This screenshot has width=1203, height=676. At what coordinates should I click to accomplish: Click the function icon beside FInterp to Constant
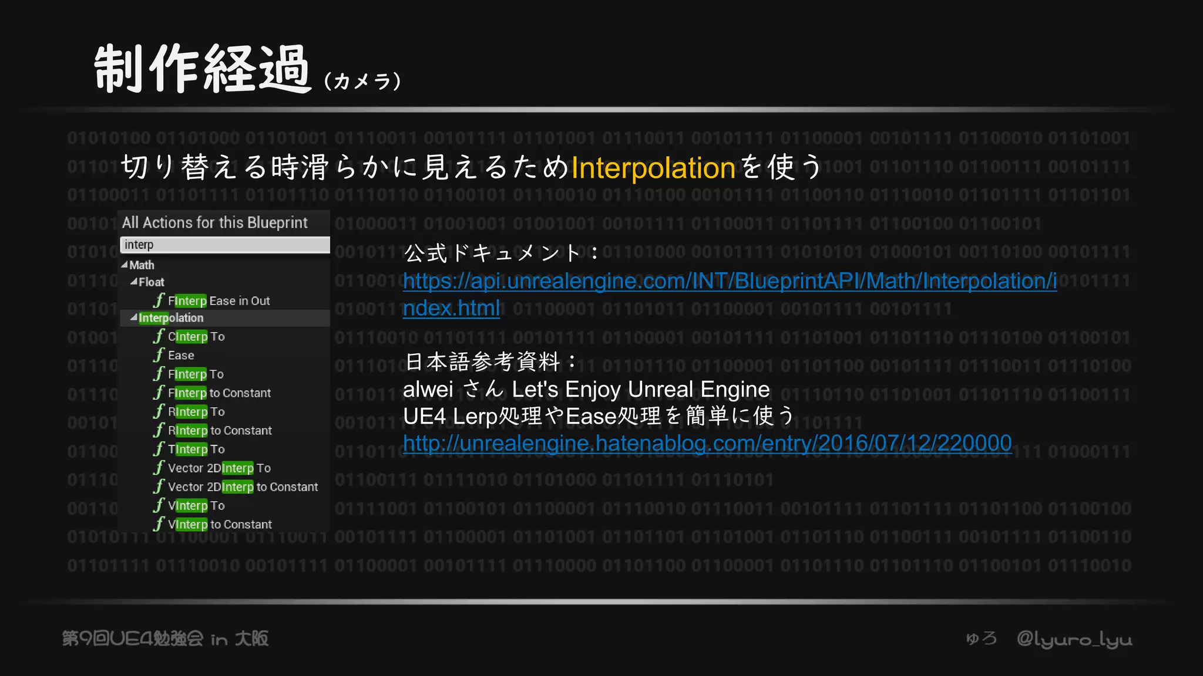[x=159, y=393]
